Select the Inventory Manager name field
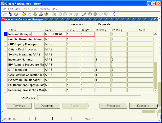162x123 pixels. point(26,60)
